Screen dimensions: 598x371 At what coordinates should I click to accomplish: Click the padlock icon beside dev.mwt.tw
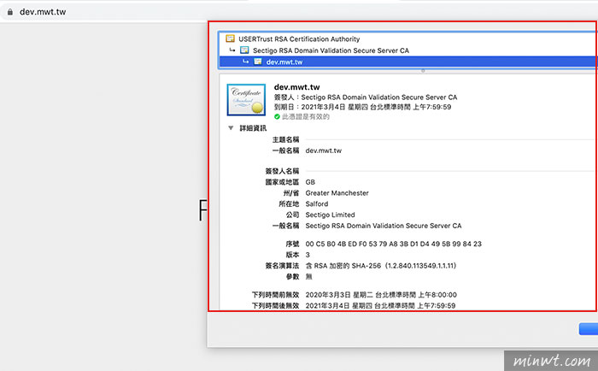pyautogui.click(x=10, y=12)
